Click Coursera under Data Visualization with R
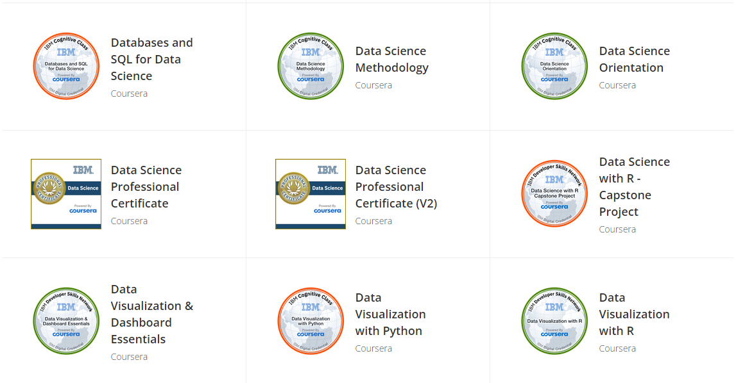 click(x=617, y=348)
